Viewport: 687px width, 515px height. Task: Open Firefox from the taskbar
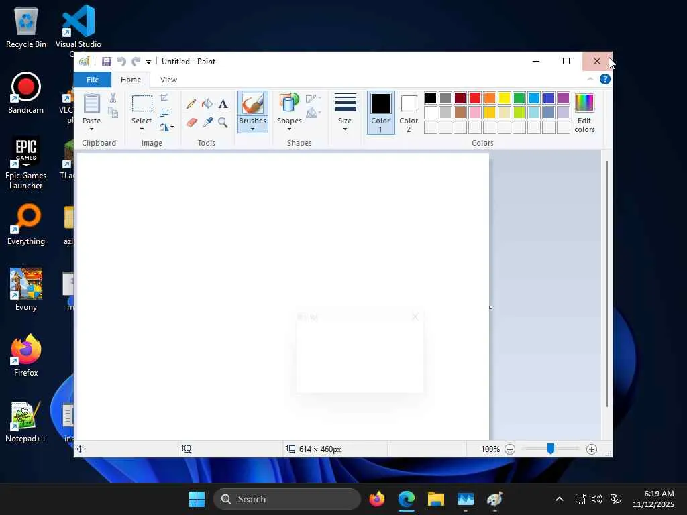377,499
